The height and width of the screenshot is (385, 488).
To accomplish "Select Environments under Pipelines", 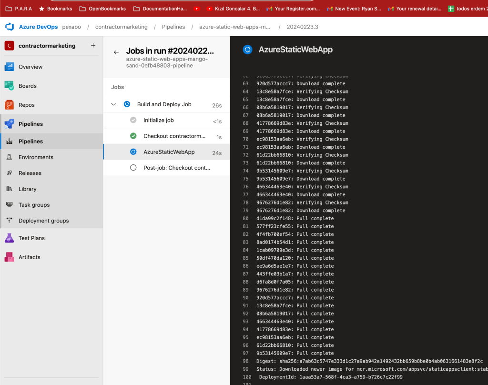I will pos(36,157).
